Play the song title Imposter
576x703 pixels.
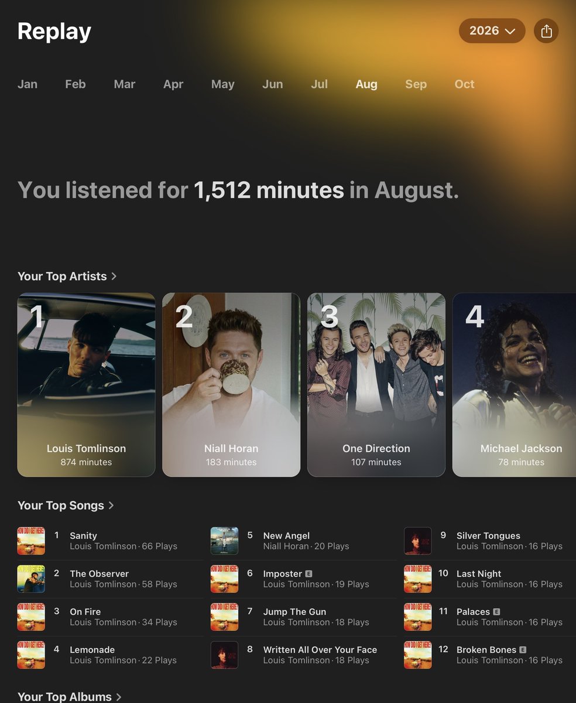tap(283, 574)
